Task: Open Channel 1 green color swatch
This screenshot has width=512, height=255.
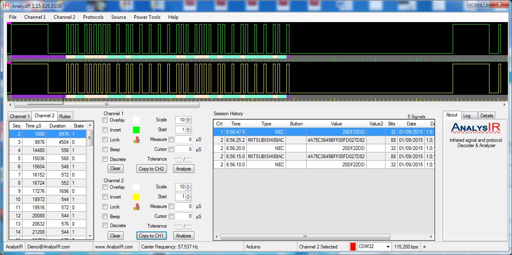Action: pos(136,130)
